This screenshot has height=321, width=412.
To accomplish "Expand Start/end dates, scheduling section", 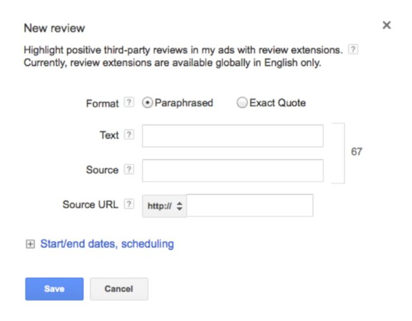I will click(x=107, y=244).
